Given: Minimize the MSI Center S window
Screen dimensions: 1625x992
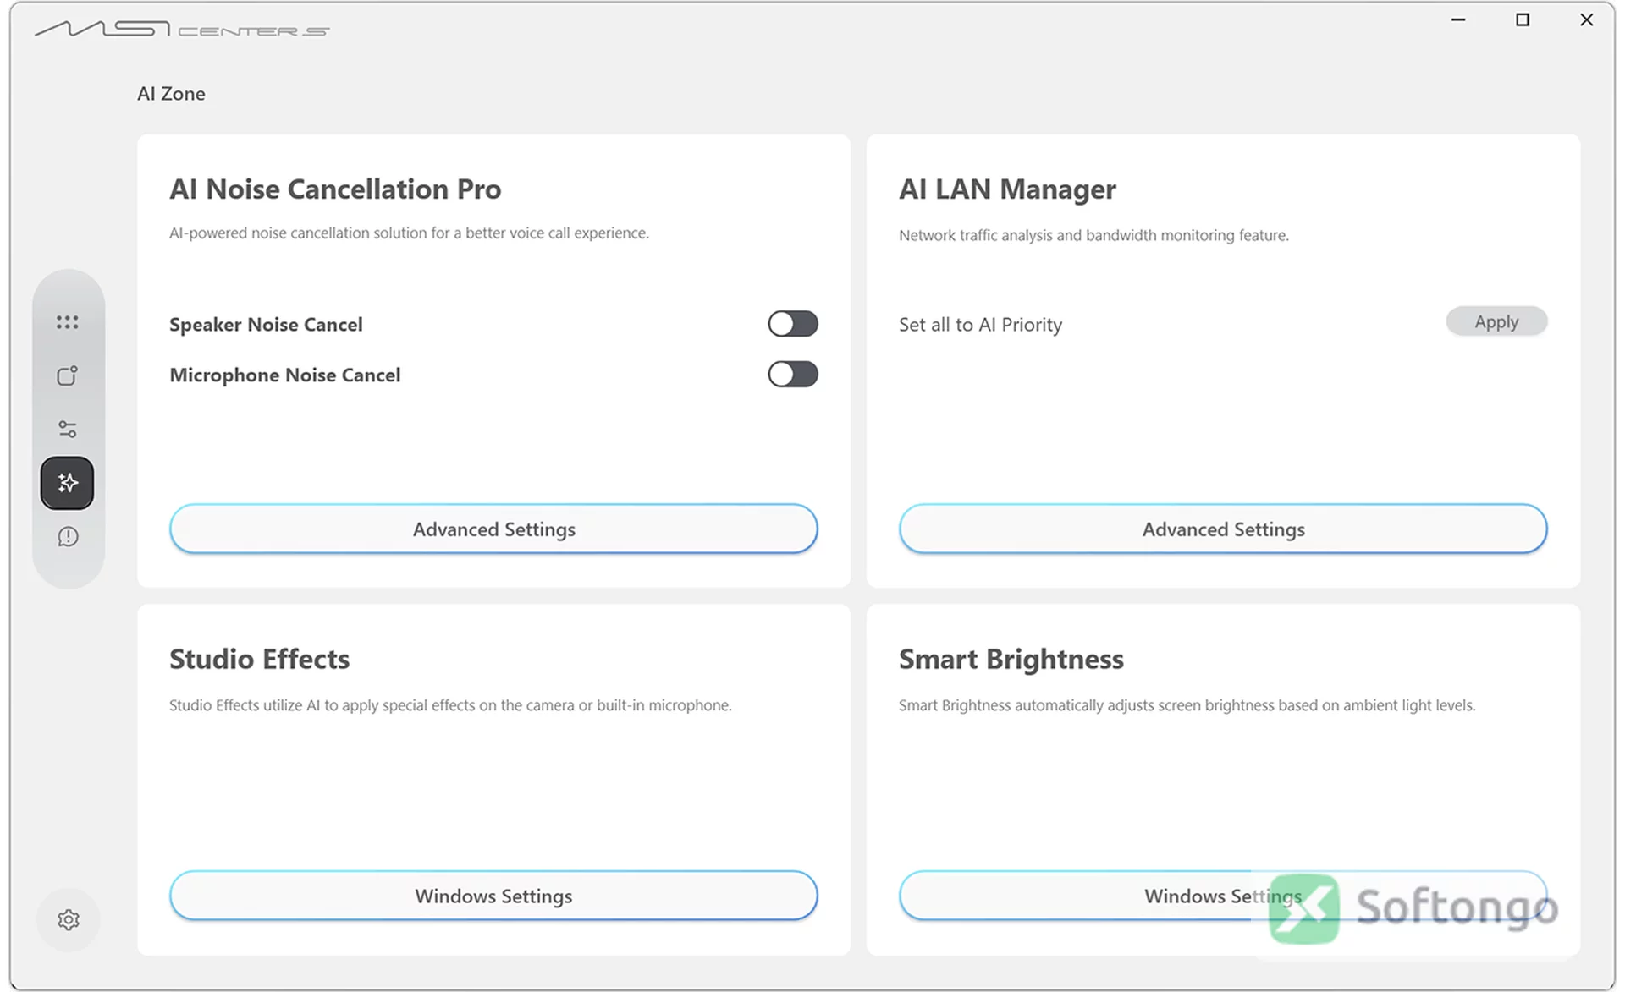Looking at the screenshot, I should (1457, 19).
